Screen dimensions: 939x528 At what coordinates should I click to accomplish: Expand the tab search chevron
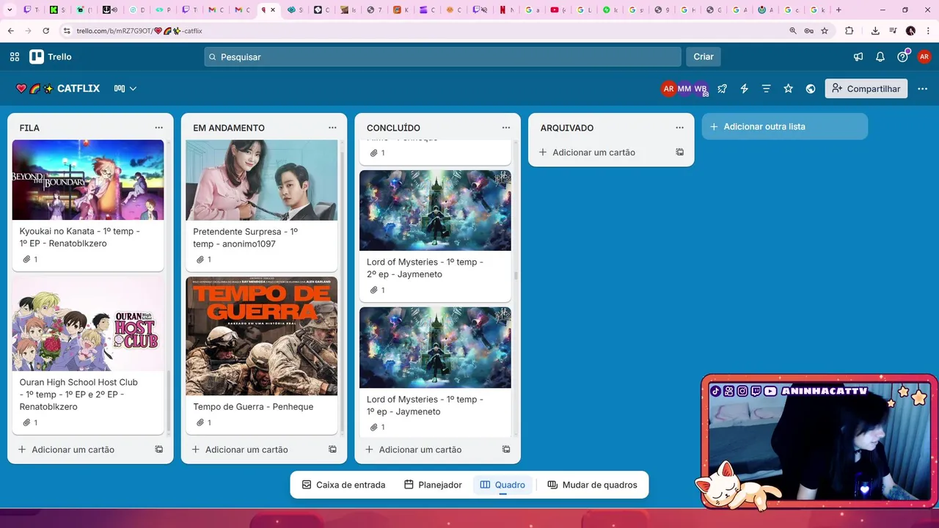pyautogui.click(x=9, y=10)
